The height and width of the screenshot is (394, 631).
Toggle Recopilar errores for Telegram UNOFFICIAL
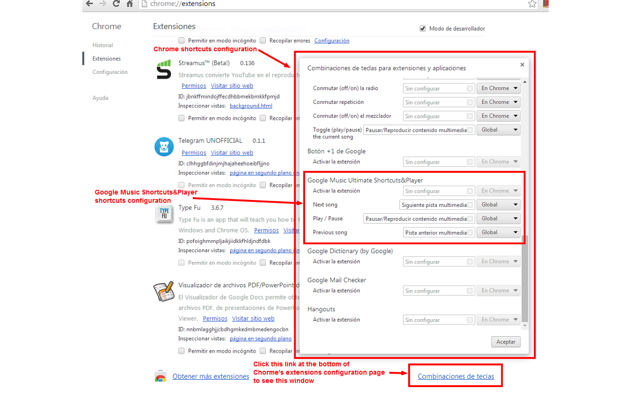click(x=263, y=185)
